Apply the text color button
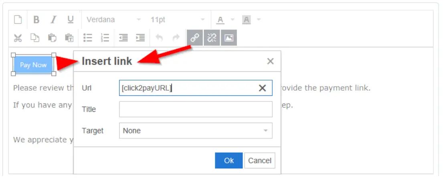This screenshot has width=443, height=184. click(x=220, y=20)
